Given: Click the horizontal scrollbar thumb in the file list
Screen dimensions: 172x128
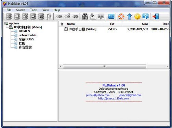Looking at the screenshot, I should point(104,67).
